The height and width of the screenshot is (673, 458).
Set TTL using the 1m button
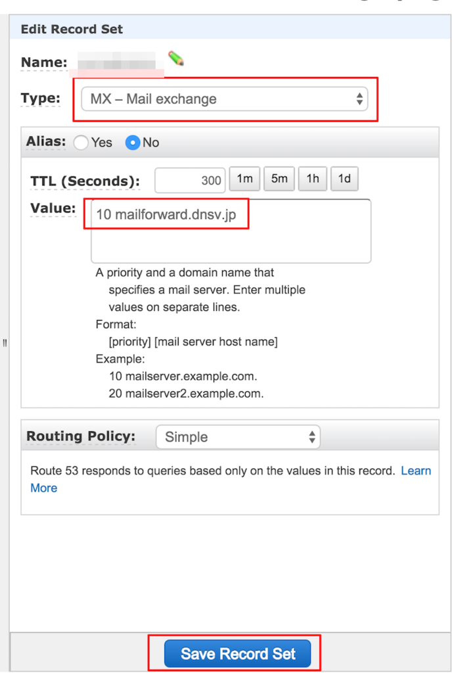pos(244,179)
